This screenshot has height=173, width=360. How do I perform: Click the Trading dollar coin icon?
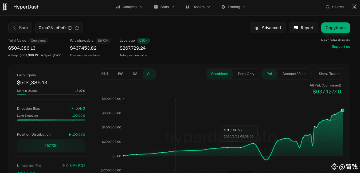click(223, 7)
